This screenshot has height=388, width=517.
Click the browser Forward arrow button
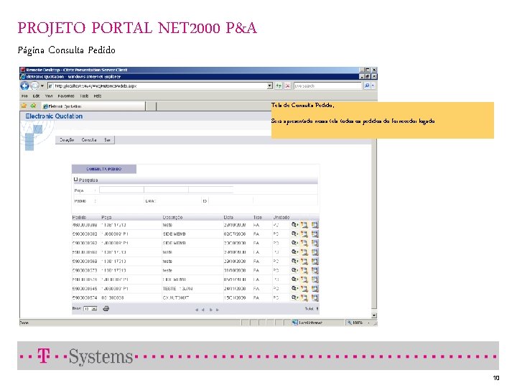coord(34,86)
